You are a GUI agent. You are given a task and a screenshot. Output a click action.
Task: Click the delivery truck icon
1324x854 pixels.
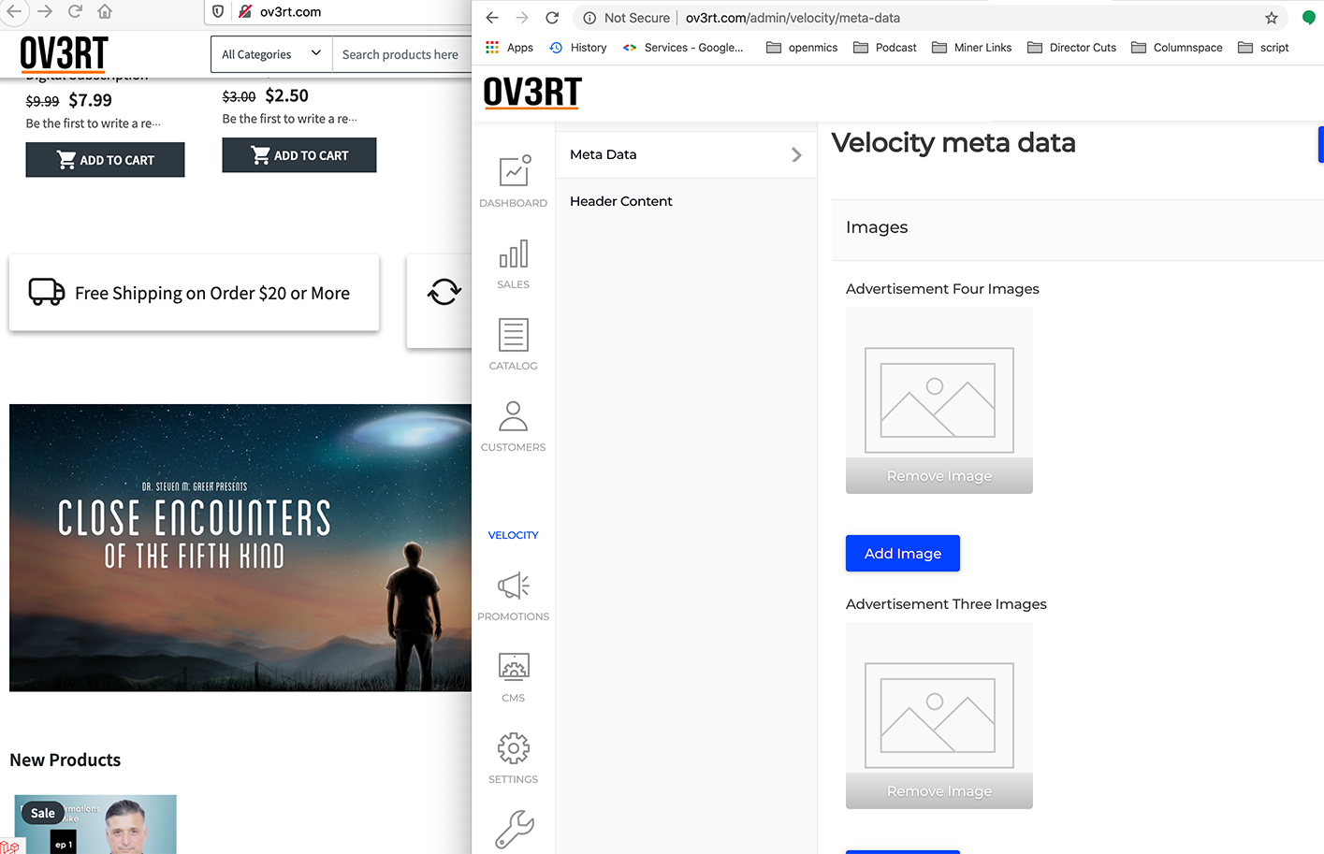click(x=47, y=292)
